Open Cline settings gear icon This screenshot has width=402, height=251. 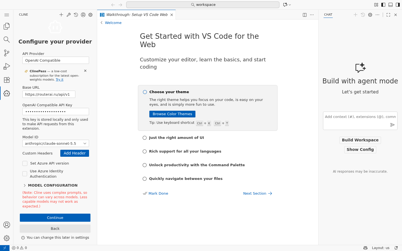point(90,15)
